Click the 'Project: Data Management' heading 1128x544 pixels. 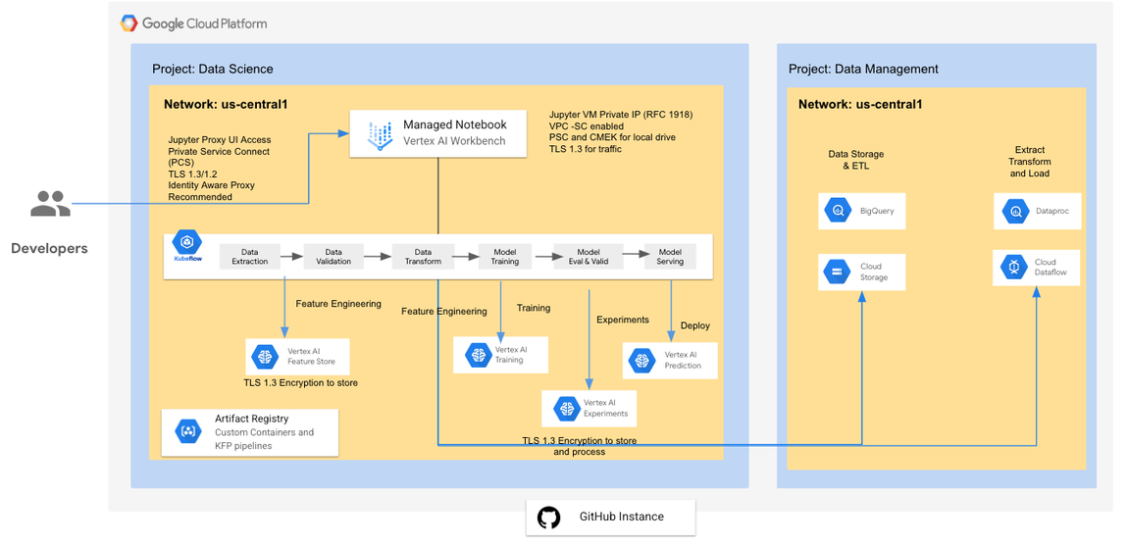pyautogui.click(x=863, y=69)
